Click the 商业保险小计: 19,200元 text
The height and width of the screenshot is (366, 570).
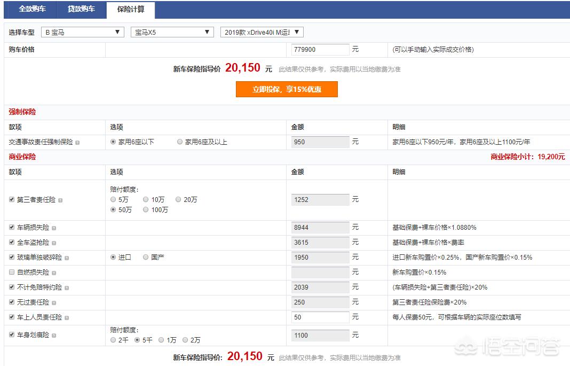528,157
